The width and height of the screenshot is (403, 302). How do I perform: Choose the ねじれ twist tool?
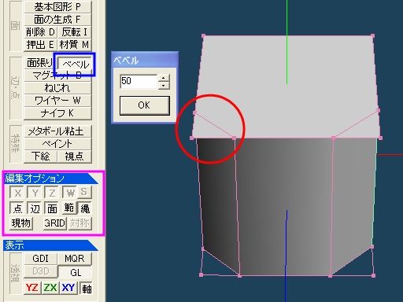[57, 88]
